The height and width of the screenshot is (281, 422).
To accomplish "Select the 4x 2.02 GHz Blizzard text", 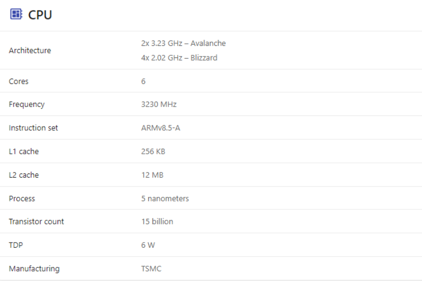I will pos(179,58).
